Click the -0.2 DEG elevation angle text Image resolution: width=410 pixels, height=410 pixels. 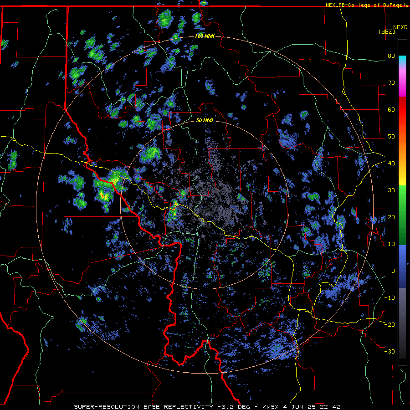click(234, 407)
